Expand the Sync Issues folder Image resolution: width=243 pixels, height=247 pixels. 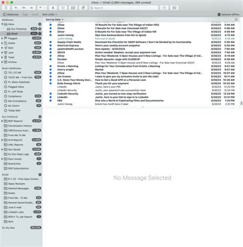pyautogui.click(x=2, y=159)
